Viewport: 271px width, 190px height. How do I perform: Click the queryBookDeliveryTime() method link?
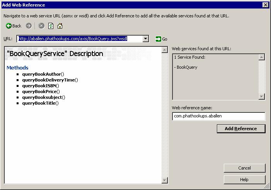point(50,80)
